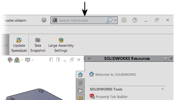Open the task pane settings gear

point(165,59)
